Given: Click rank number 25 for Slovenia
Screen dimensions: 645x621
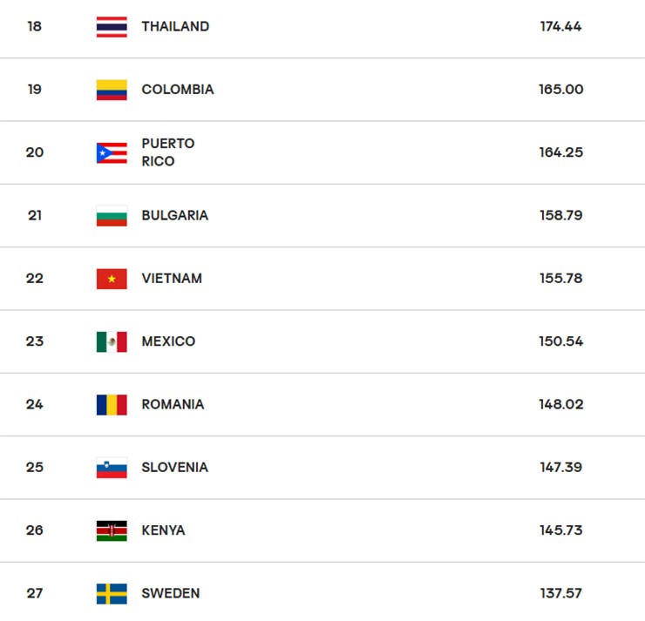Looking at the screenshot, I should click(x=34, y=468).
